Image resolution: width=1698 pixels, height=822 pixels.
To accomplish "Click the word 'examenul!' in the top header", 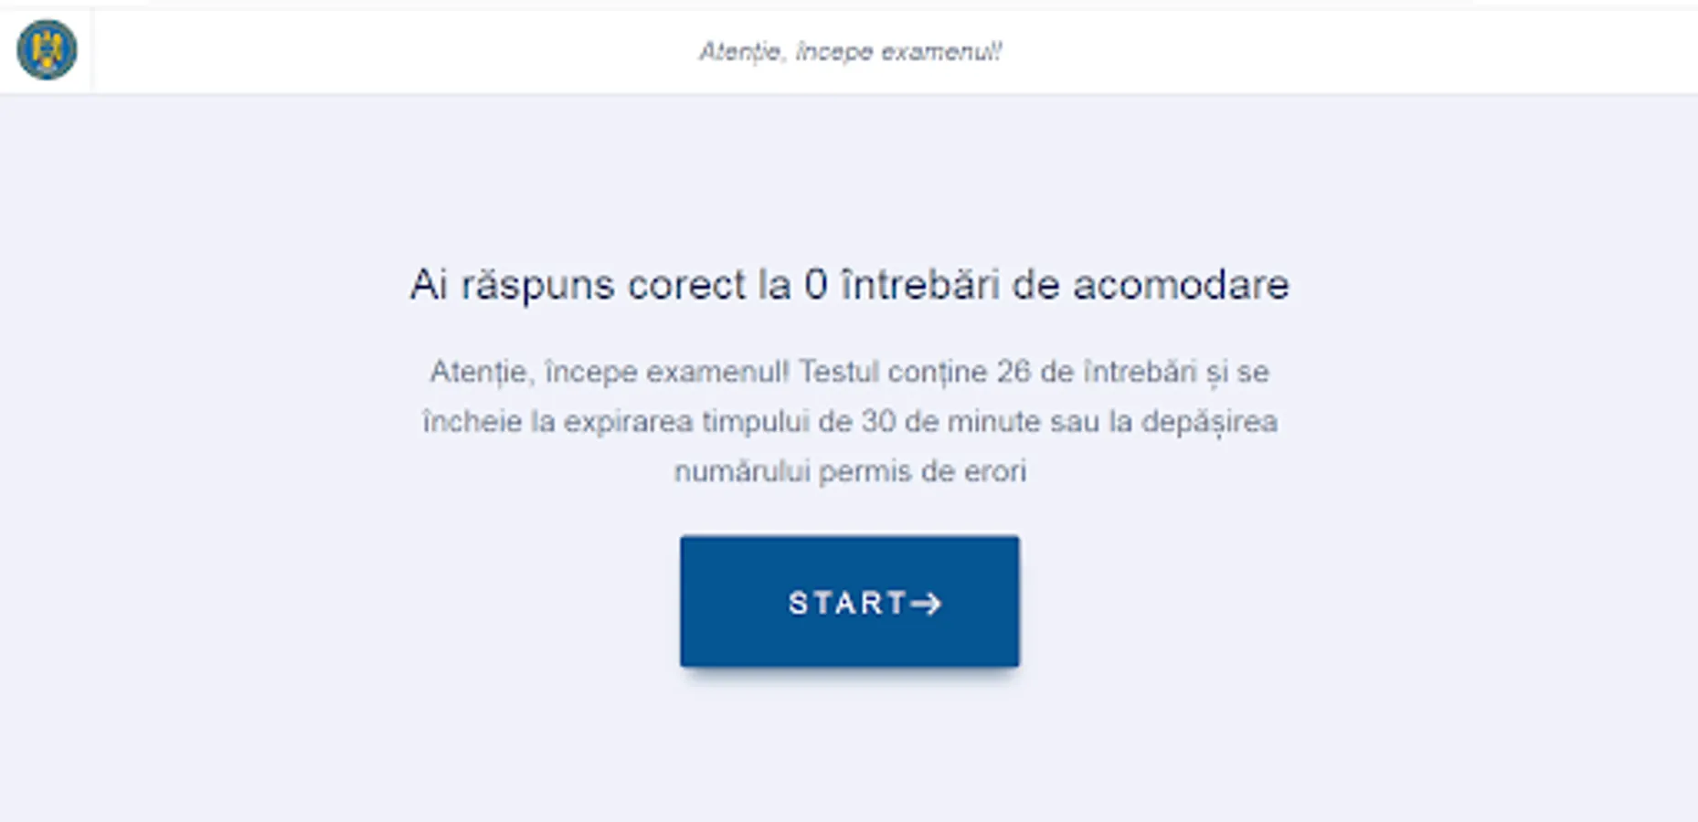I will [x=941, y=52].
